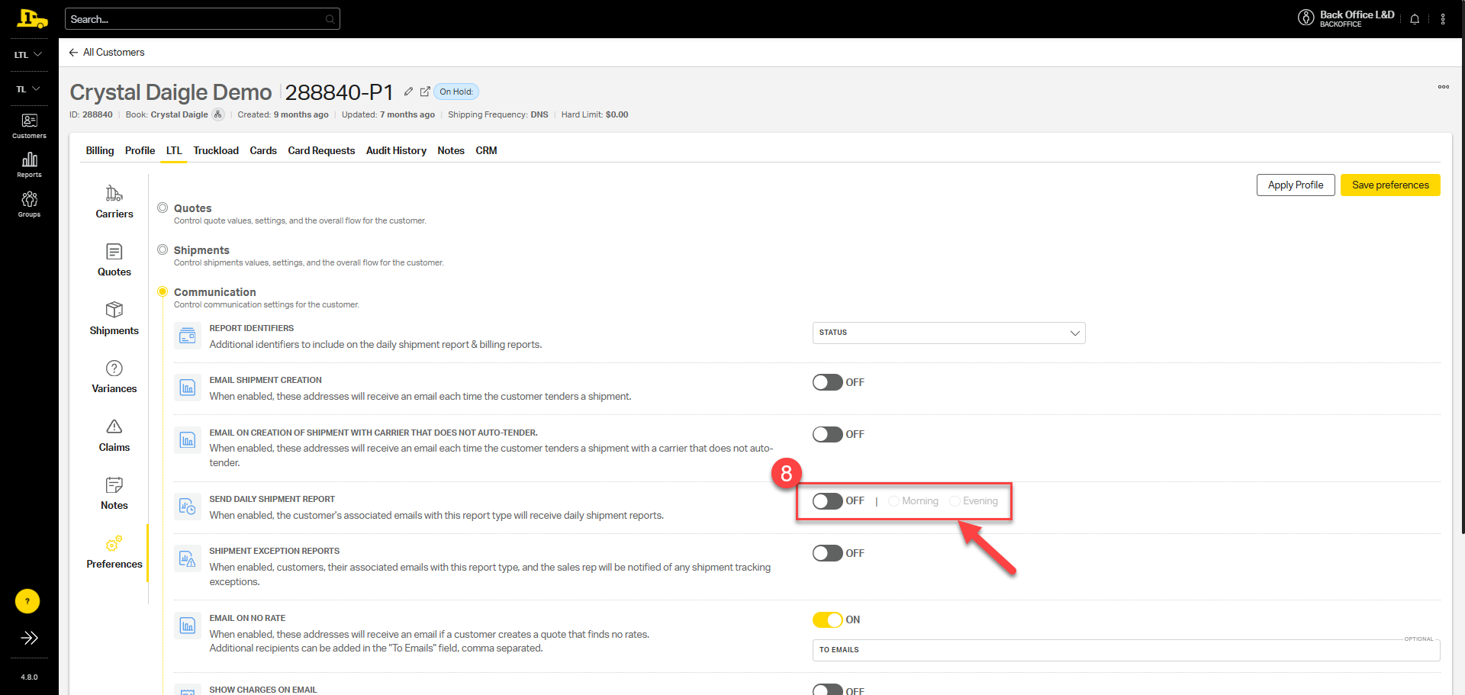Select the Shipments step radio circle

click(x=163, y=249)
